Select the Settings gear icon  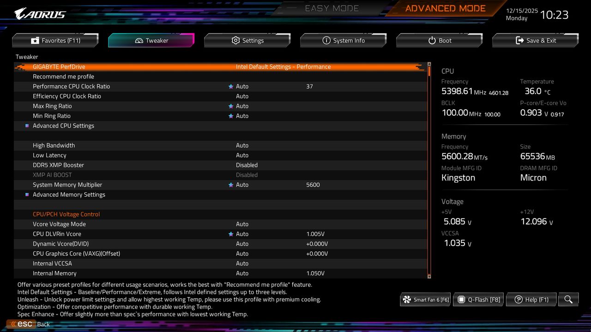(x=235, y=40)
